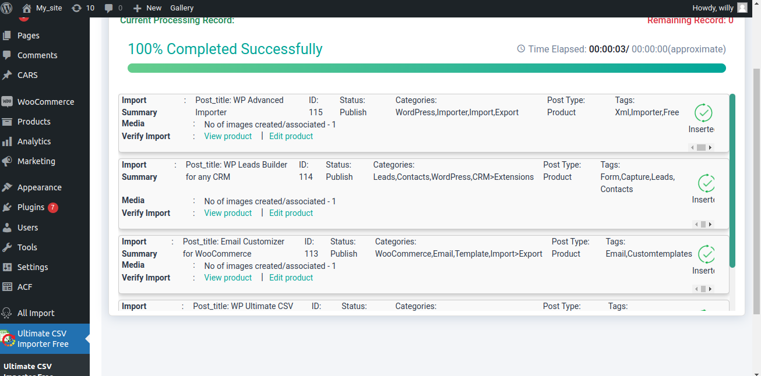
Task: Open Gallery in admin bar
Action: click(x=182, y=8)
